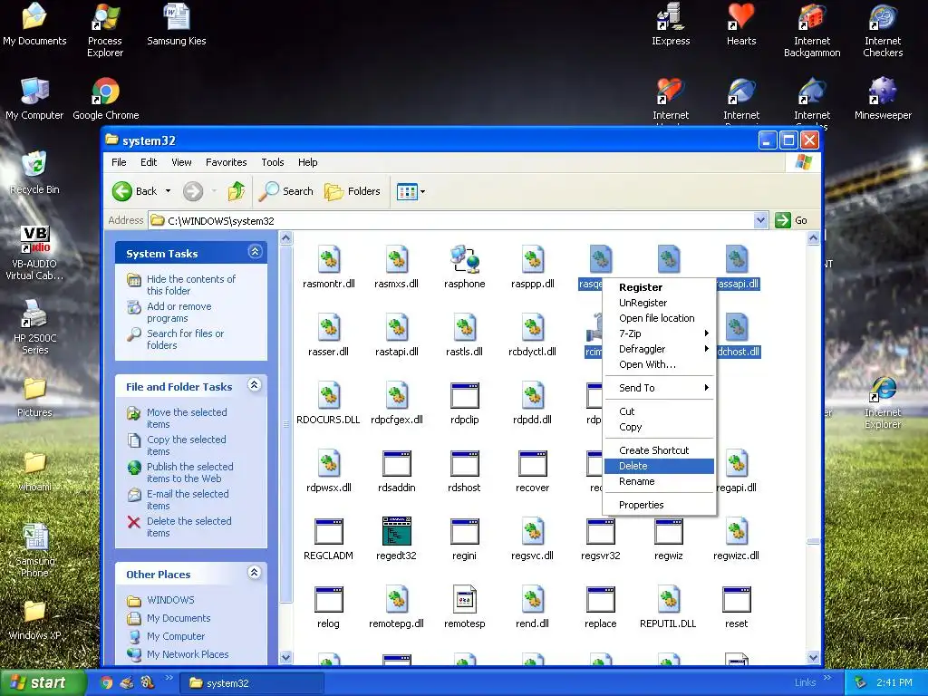Select the rdpclip program icon

(x=465, y=396)
